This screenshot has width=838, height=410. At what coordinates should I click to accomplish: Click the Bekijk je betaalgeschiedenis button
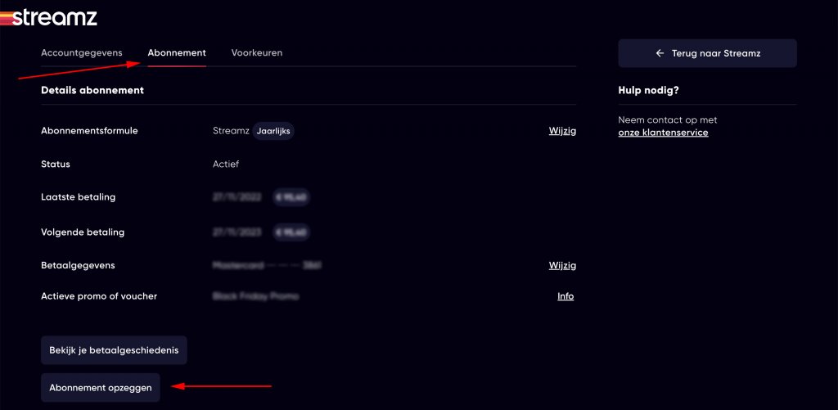[114, 350]
